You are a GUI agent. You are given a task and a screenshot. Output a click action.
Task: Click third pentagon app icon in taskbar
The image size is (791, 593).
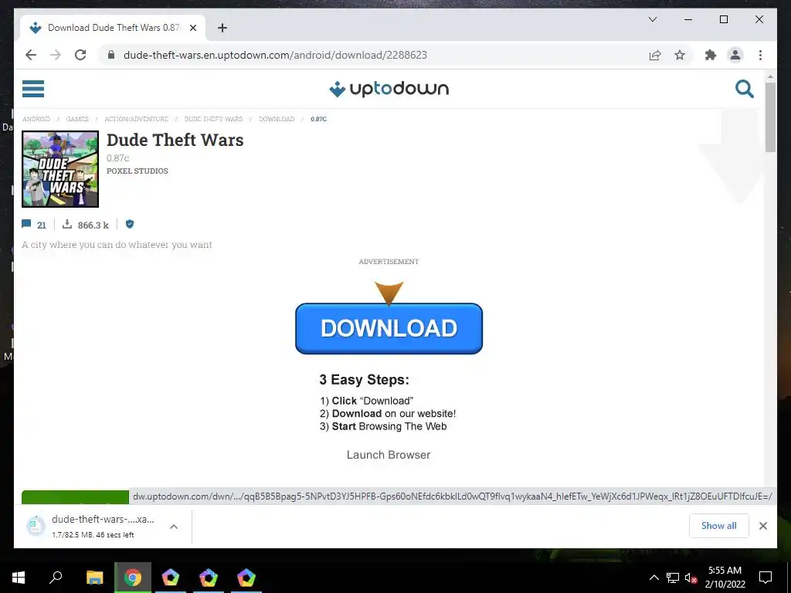(x=246, y=578)
